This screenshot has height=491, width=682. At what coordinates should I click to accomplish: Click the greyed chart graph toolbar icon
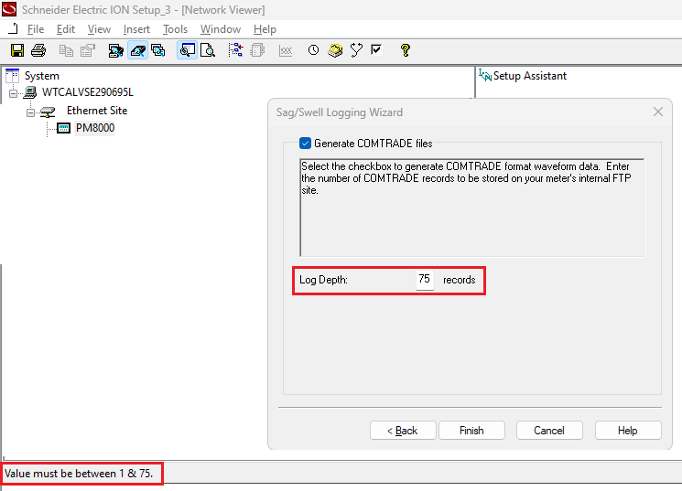[286, 51]
